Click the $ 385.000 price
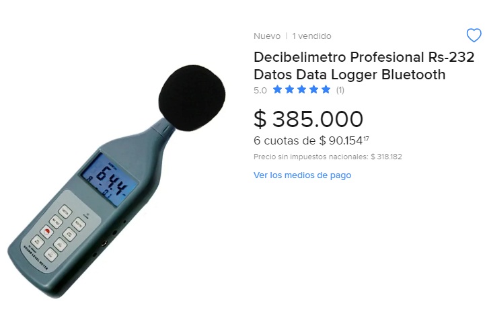 click(308, 119)
